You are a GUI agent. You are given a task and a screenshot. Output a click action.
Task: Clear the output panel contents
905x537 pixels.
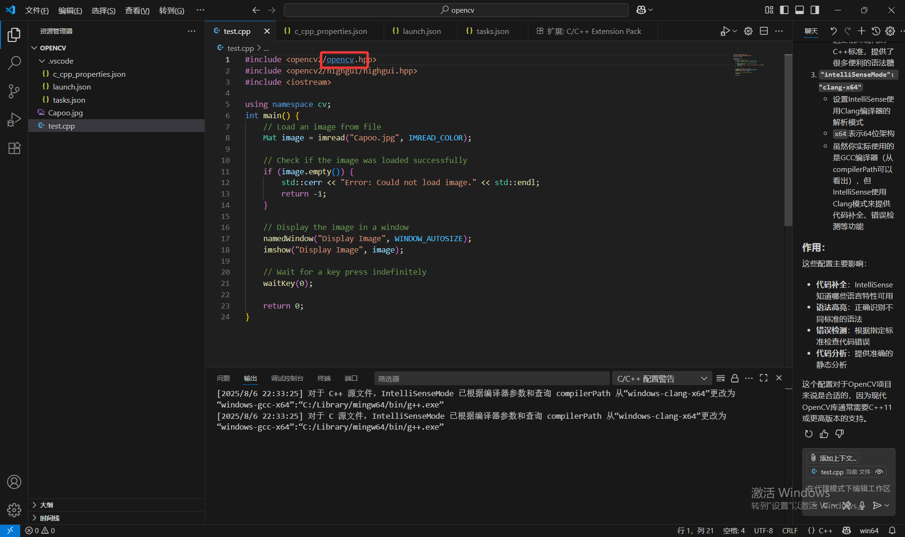pos(720,378)
